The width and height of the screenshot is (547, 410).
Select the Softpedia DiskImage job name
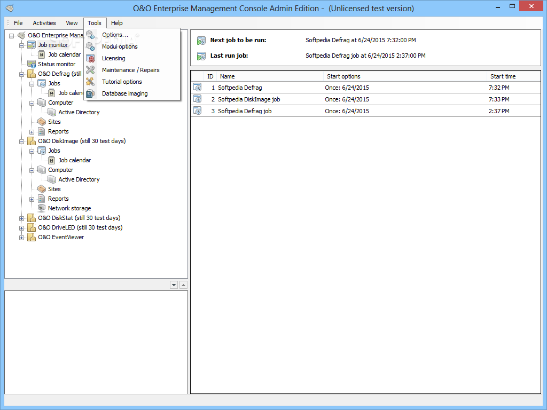point(249,99)
